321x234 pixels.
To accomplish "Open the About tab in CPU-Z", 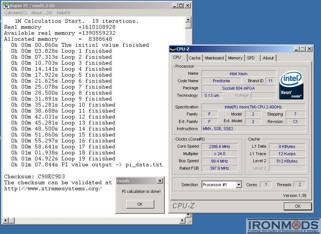I will click(x=268, y=58).
